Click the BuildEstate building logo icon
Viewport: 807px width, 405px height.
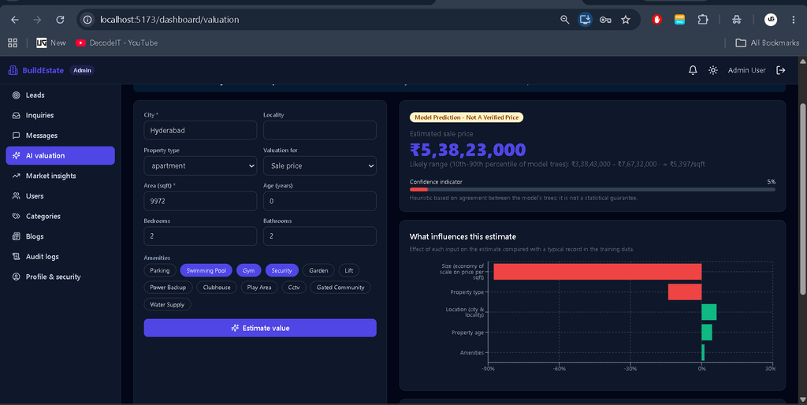(x=13, y=70)
